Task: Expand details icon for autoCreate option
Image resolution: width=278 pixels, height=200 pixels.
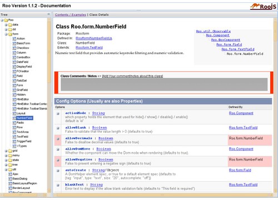Action: coord(58,171)
